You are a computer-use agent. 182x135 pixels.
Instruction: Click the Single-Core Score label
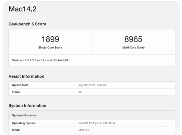point(50,47)
